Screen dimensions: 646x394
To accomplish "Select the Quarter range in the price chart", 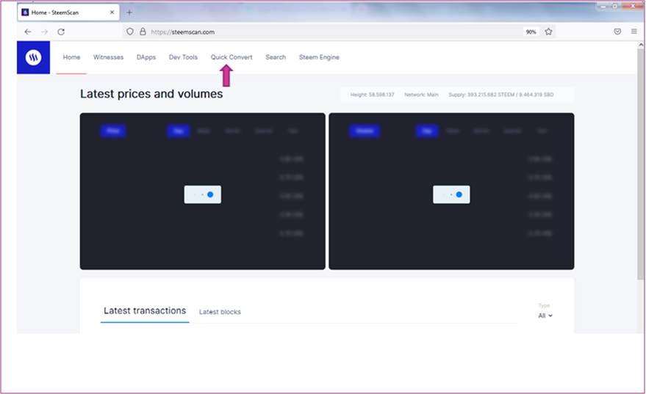I will tap(264, 131).
